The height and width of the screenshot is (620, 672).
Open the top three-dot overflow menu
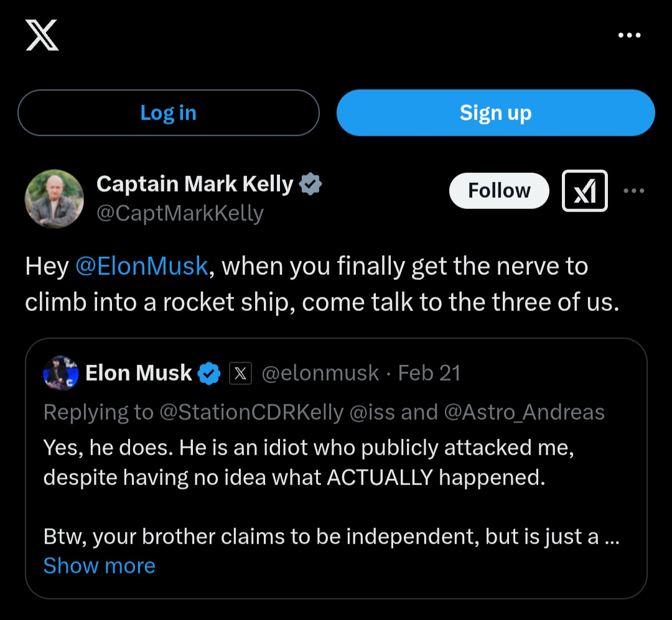pyautogui.click(x=629, y=35)
